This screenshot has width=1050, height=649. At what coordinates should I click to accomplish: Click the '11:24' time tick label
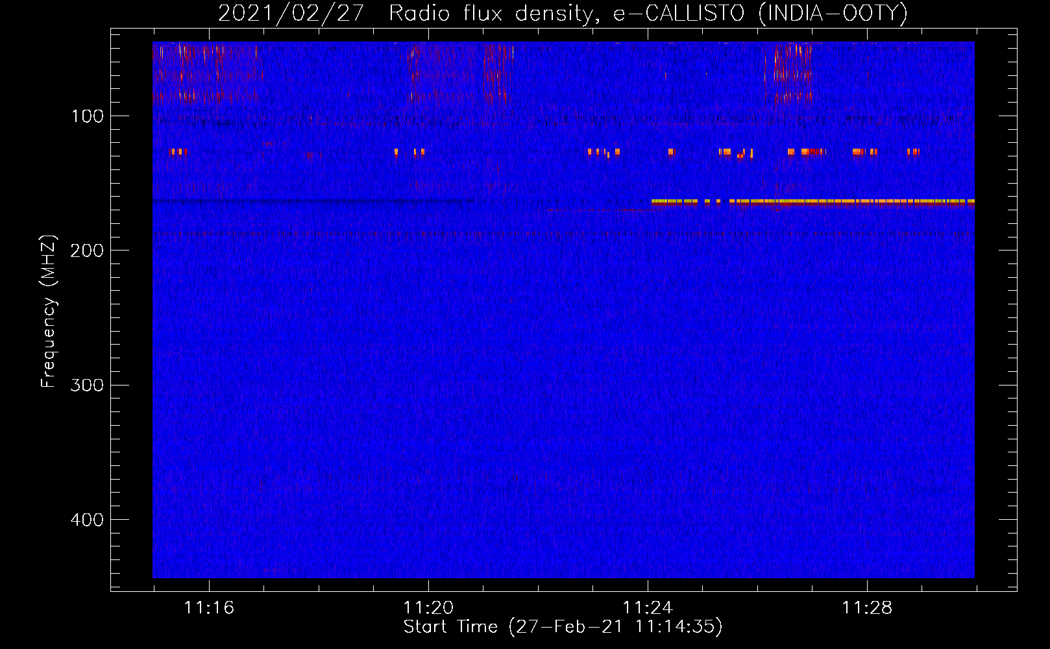[x=648, y=608]
